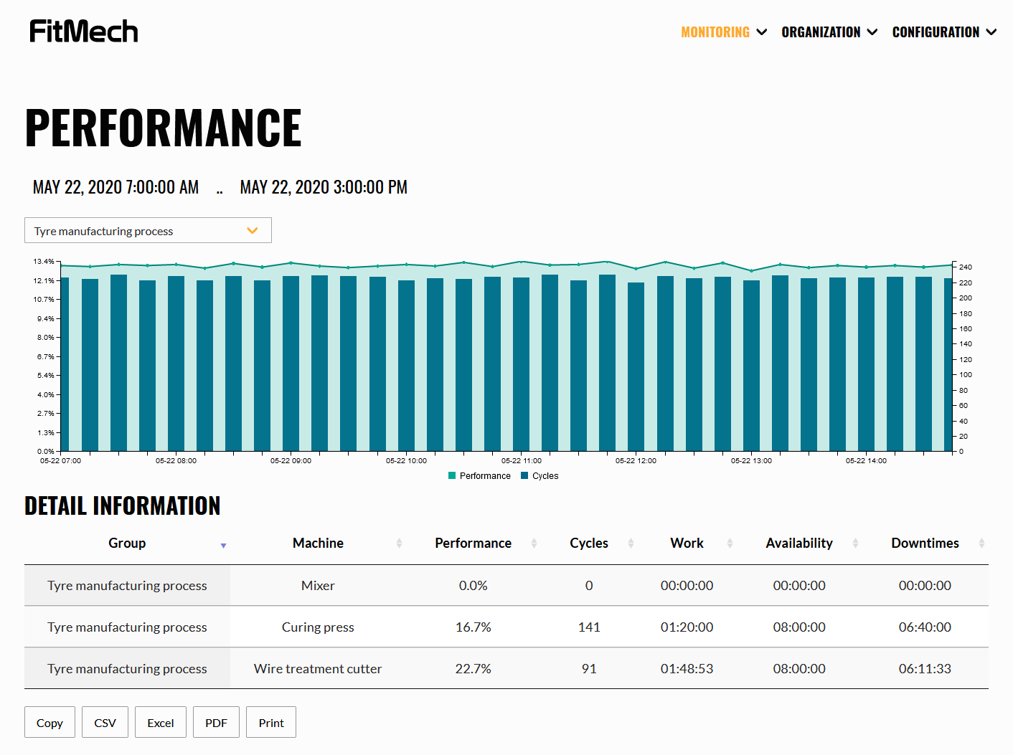Screen dimensions: 1013x755
Task: Sort table by Machine column arrows
Action: [x=399, y=543]
